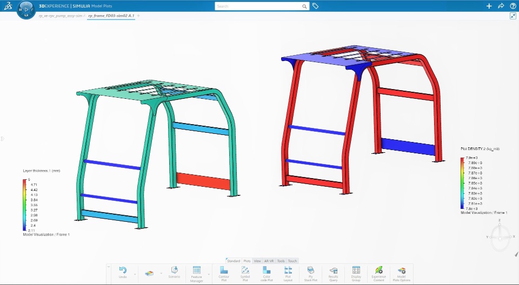Click the Plot DENSITY.2 legend title
This screenshot has width=519, height=285.
480,149
